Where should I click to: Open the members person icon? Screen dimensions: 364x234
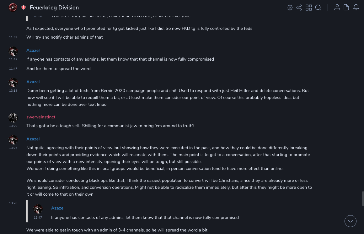337,8
